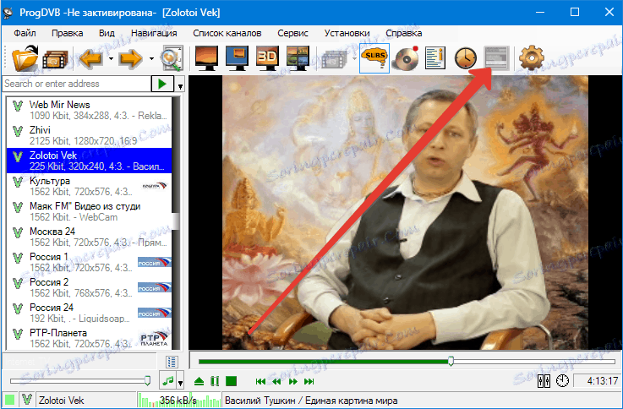
Task: Open the scheduler clock icon
Action: tap(465, 58)
